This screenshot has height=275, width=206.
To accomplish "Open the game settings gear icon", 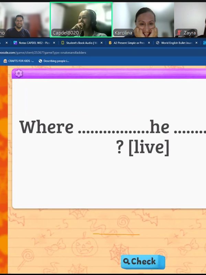I will pos(19,73).
